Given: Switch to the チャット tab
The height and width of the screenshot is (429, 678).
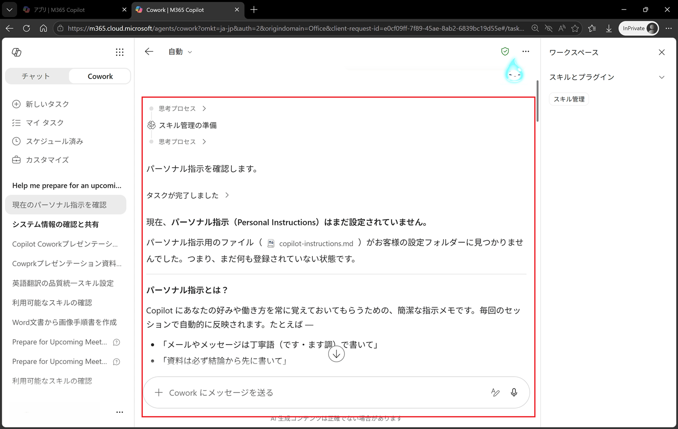Looking at the screenshot, I should tap(36, 76).
